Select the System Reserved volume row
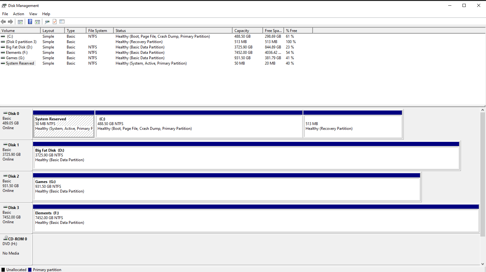The image size is (486, 272). (x=156, y=63)
